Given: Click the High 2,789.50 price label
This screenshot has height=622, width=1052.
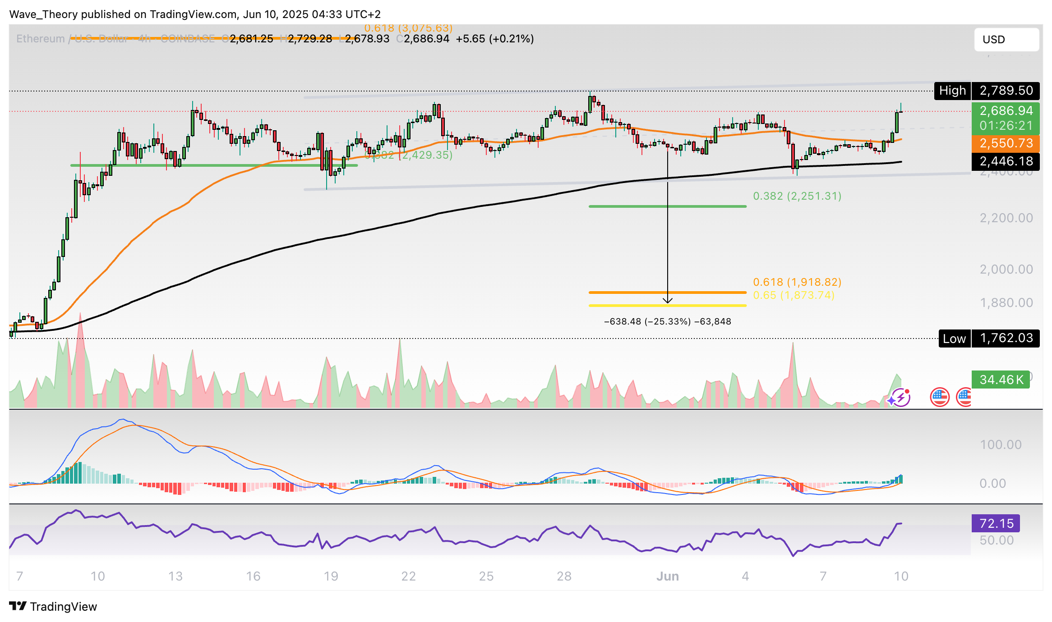Looking at the screenshot, I should 986,91.
